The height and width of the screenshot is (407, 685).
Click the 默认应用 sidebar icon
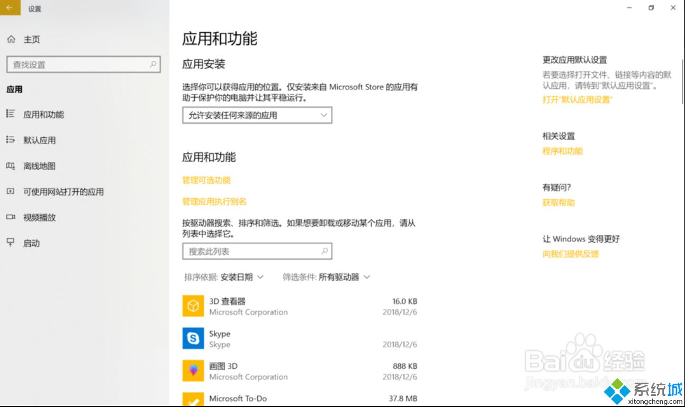pos(10,140)
